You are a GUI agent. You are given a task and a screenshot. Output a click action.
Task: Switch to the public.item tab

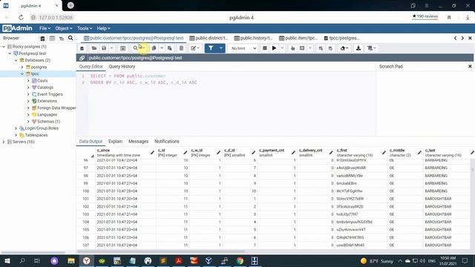298,38
